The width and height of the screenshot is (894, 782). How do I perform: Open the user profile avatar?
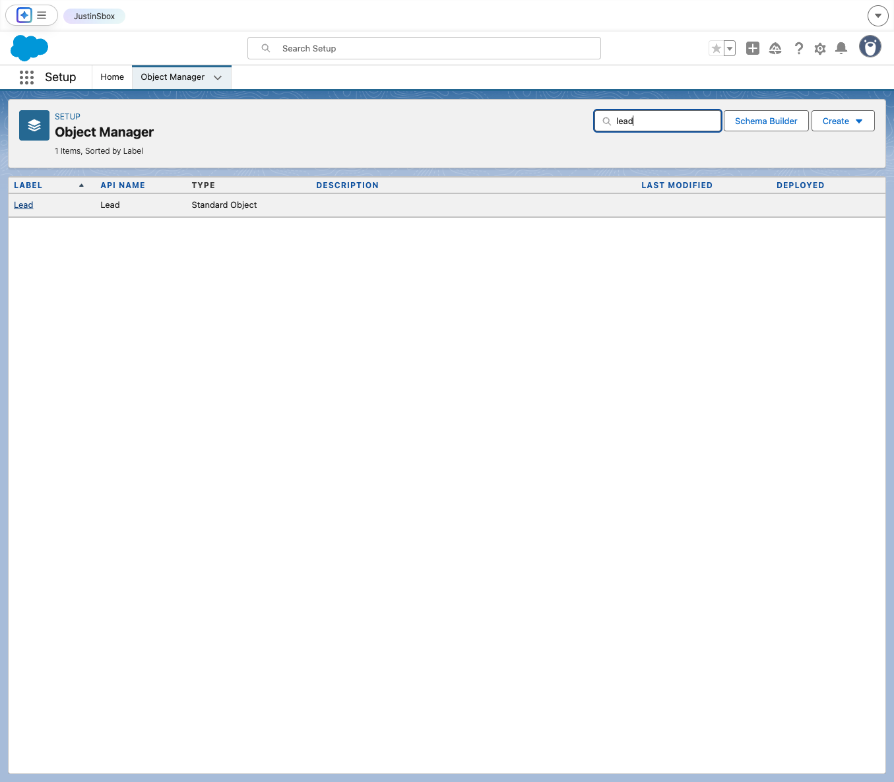[870, 46]
